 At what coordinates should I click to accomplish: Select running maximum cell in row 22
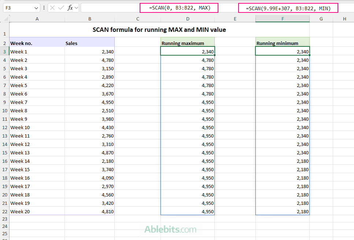[x=188, y=211]
